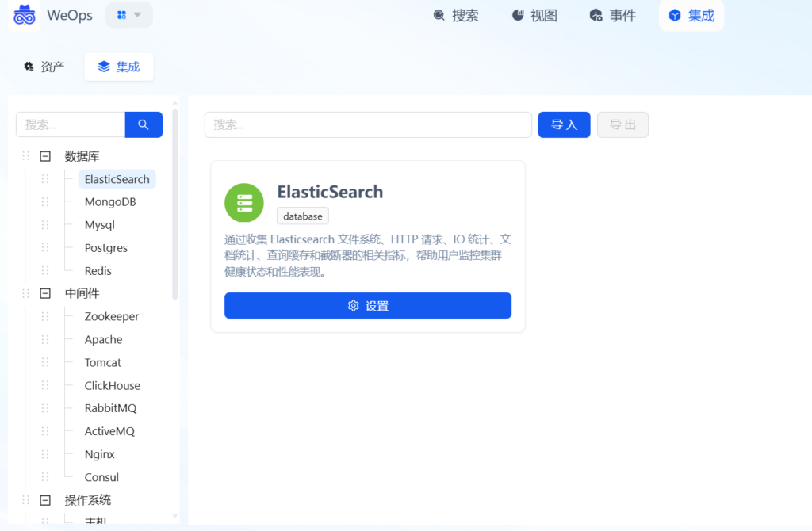Select ActiveMQ in the tree
This screenshot has height=531, width=812.
pos(109,431)
